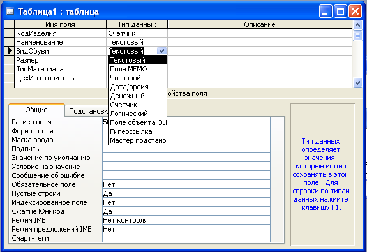The image size is (367, 252).
Task: Click the Формат поля value field
Action: click(186, 131)
